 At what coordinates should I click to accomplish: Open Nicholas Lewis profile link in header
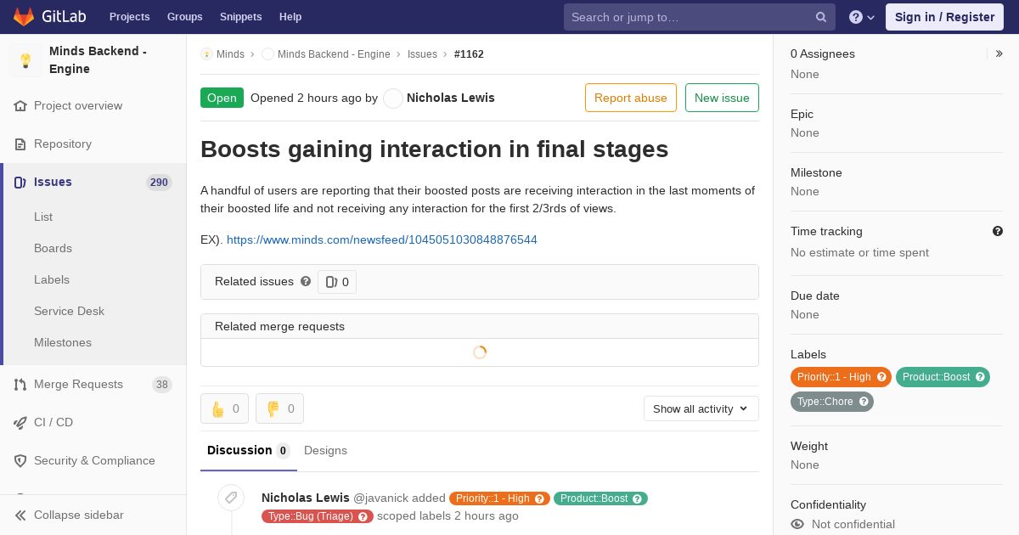(451, 98)
